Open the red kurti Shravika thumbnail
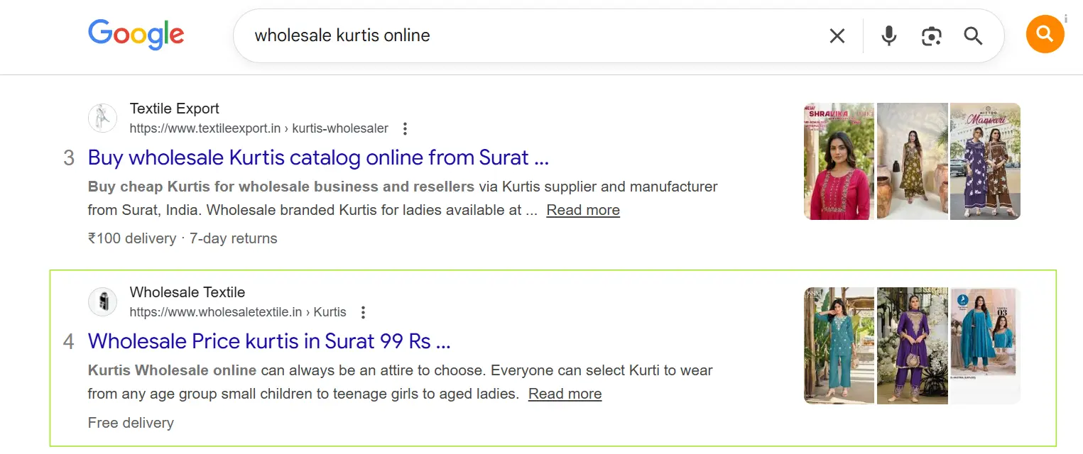Image resolution: width=1083 pixels, height=454 pixels. coord(839,161)
